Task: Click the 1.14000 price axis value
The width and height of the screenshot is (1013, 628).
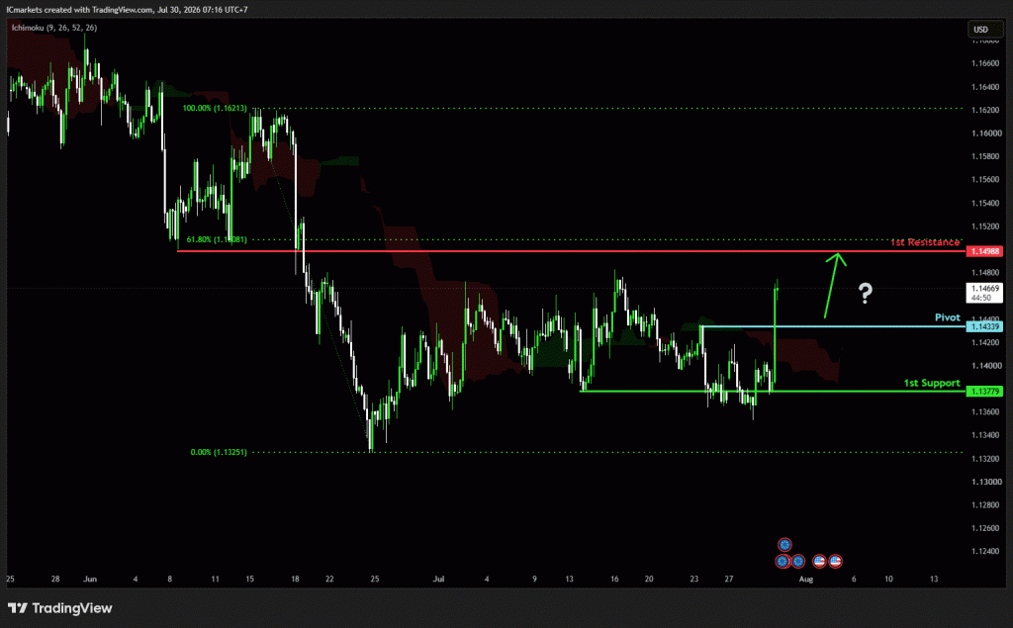Action: point(986,366)
